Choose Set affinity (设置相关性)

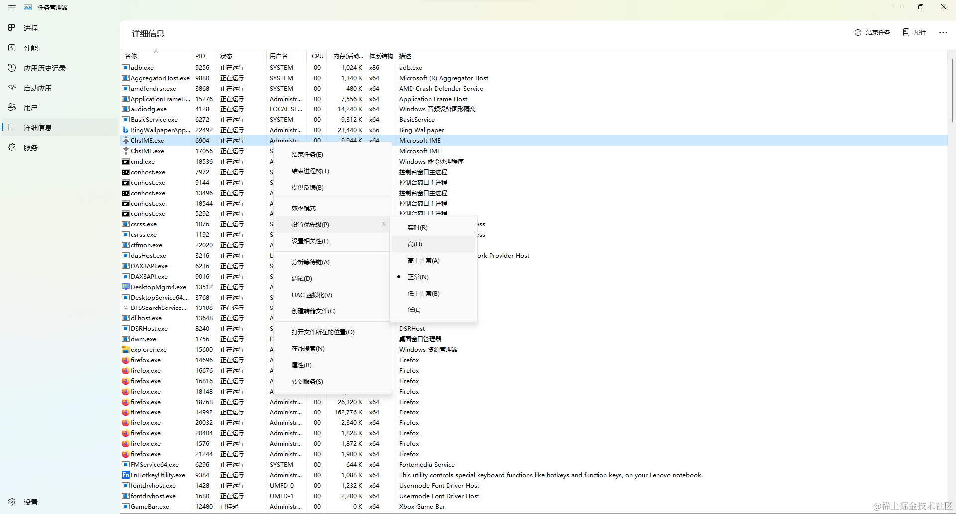coord(333,241)
